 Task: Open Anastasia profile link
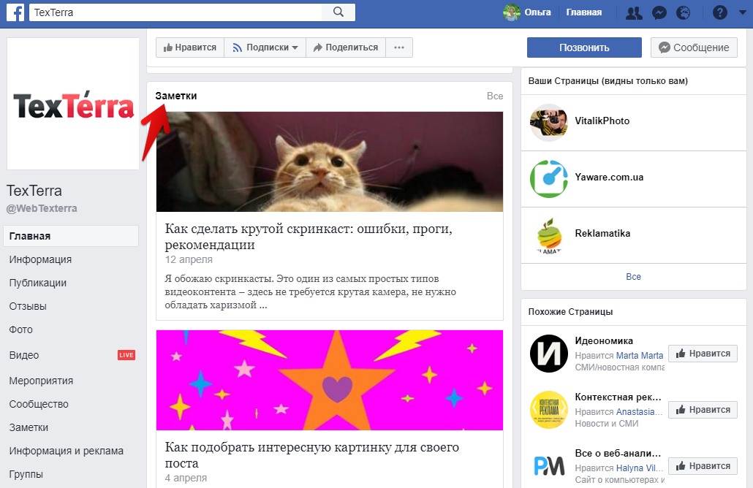639,412
